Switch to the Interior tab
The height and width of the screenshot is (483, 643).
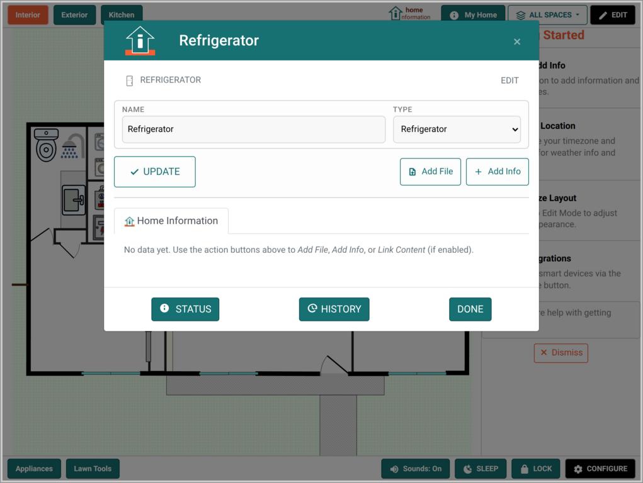[28, 15]
